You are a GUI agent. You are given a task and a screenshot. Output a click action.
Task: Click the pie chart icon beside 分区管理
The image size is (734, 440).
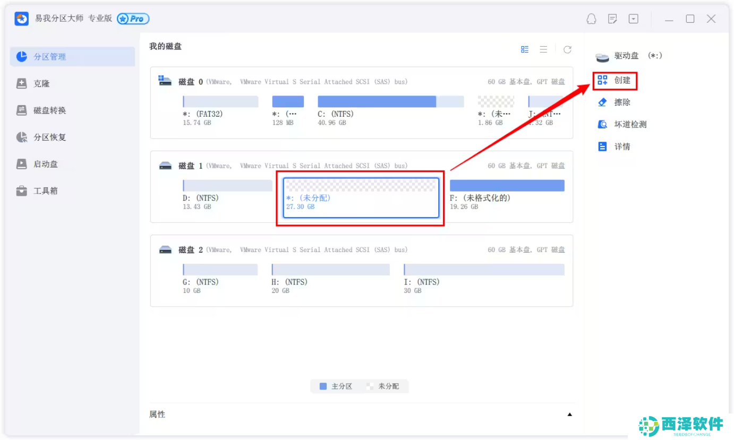point(22,56)
